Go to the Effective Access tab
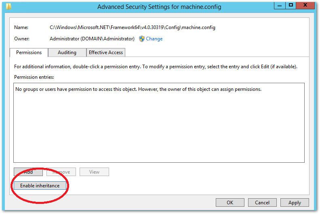The width and height of the screenshot is (320, 214). pos(106,52)
